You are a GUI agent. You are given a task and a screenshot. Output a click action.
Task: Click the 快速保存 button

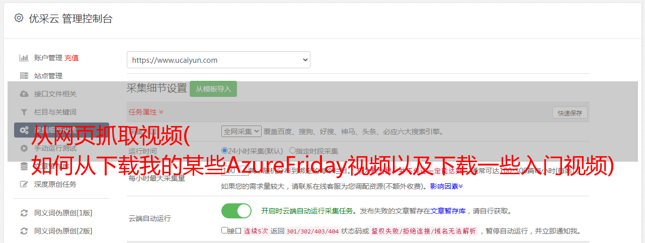(x=570, y=113)
